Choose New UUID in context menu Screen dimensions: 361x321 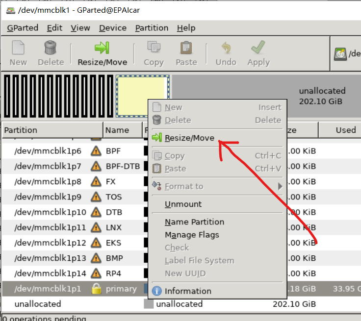pyautogui.click(x=217, y=273)
